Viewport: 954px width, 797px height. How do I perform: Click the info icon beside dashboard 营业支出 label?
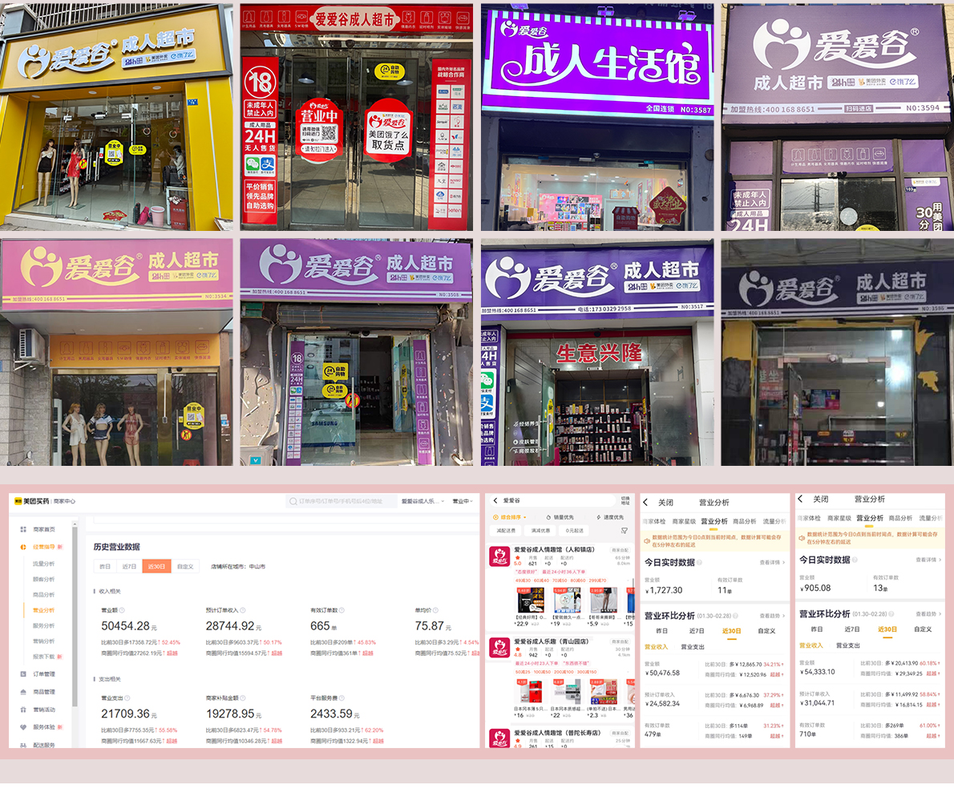[127, 698]
